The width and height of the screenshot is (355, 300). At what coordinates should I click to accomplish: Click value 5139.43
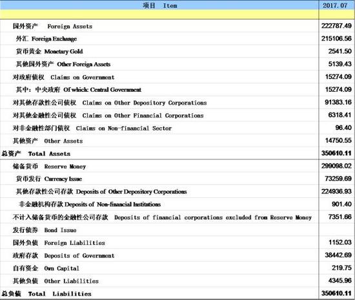click(x=340, y=64)
